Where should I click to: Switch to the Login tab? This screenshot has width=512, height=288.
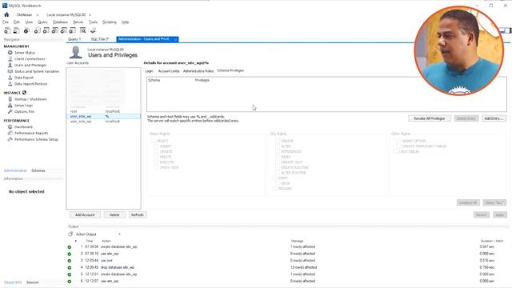149,71
